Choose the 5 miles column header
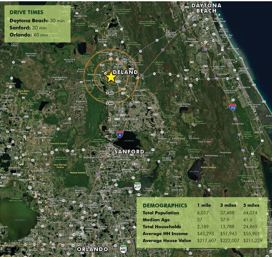Screen dimensions: 272x257 tap(251, 205)
